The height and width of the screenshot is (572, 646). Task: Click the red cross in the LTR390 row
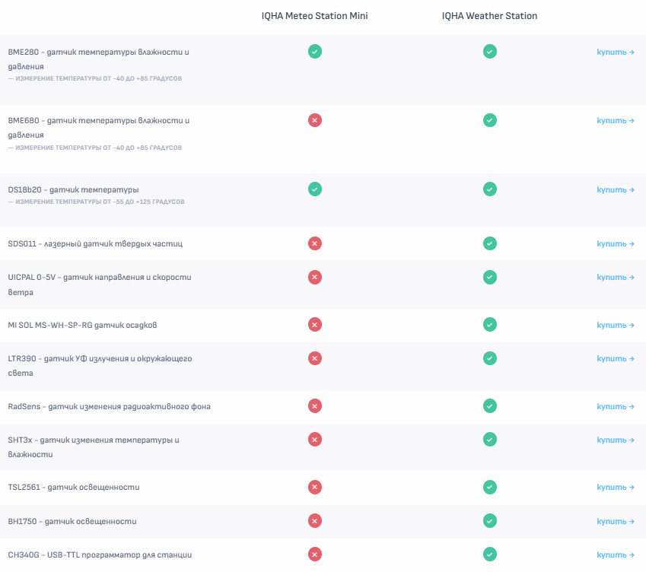click(x=315, y=358)
